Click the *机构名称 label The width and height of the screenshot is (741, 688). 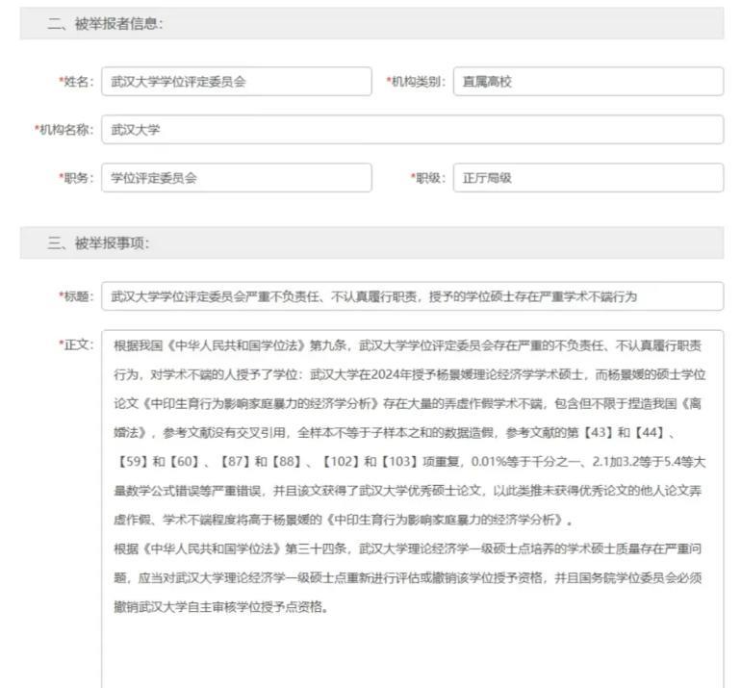point(64,130)
